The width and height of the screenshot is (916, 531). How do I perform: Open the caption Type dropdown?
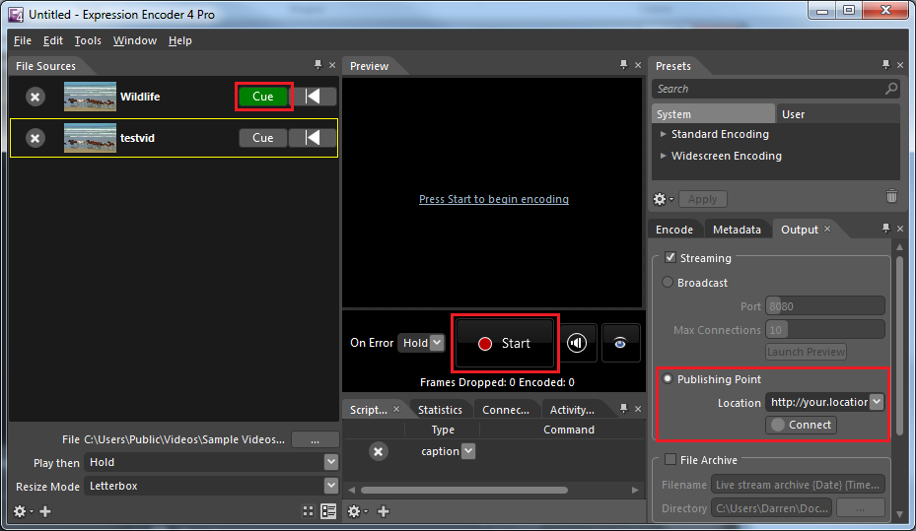click(x=468, y=451)
